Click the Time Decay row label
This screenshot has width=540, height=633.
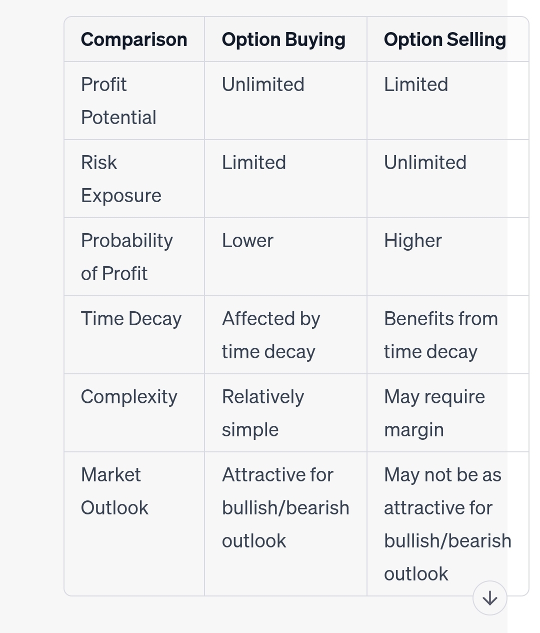(131, 319)
